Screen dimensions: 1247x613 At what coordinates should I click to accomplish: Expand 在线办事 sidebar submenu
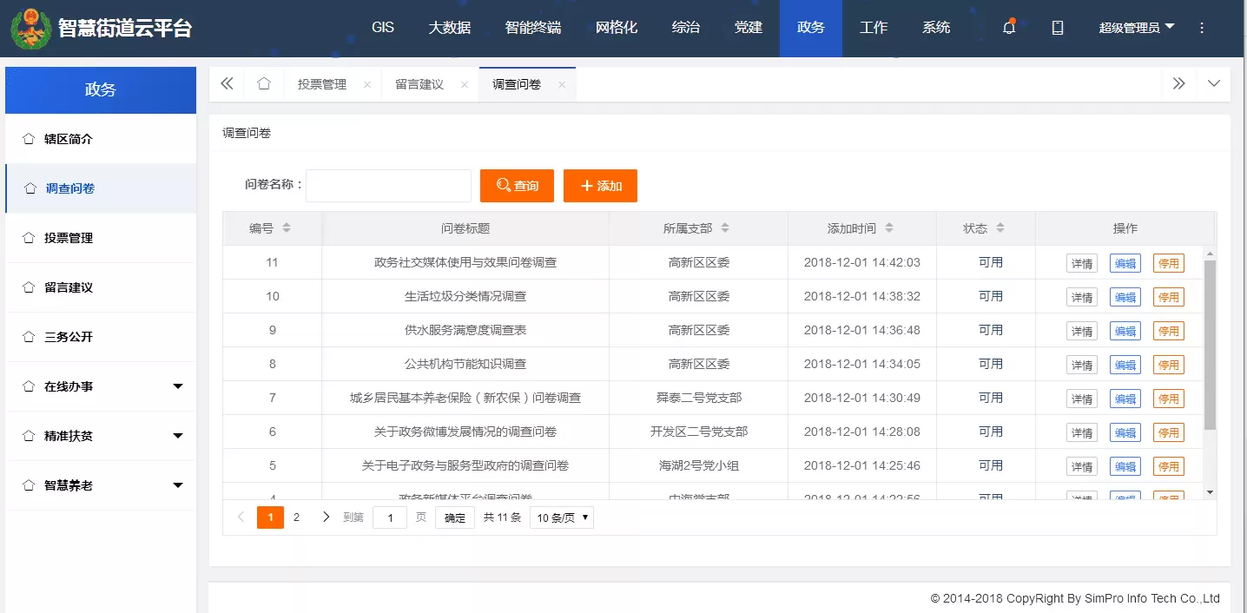[x=178, y=386]
